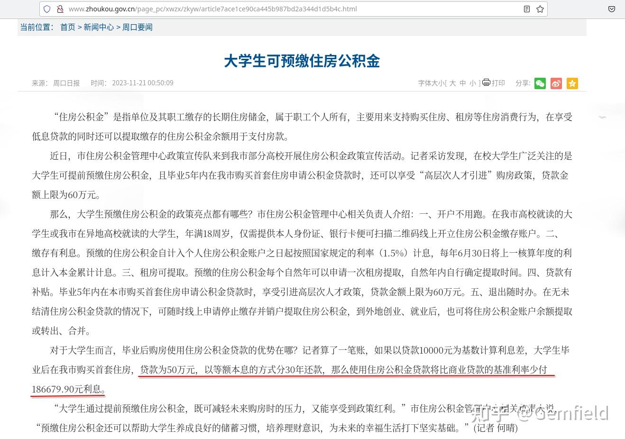
Task: Click the 字体大小 label
Action: click(432, 83)
